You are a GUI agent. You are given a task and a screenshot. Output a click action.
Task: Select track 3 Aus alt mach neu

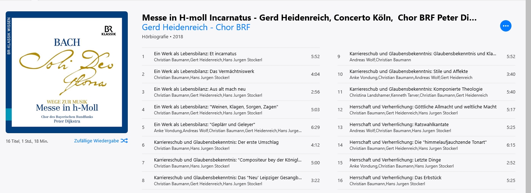231,92
